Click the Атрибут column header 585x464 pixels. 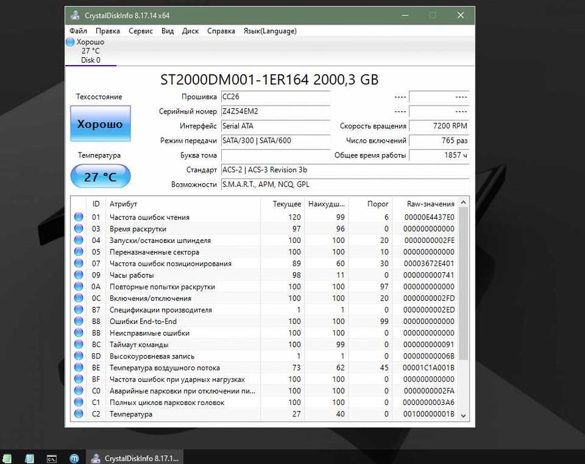coord(183,204)
